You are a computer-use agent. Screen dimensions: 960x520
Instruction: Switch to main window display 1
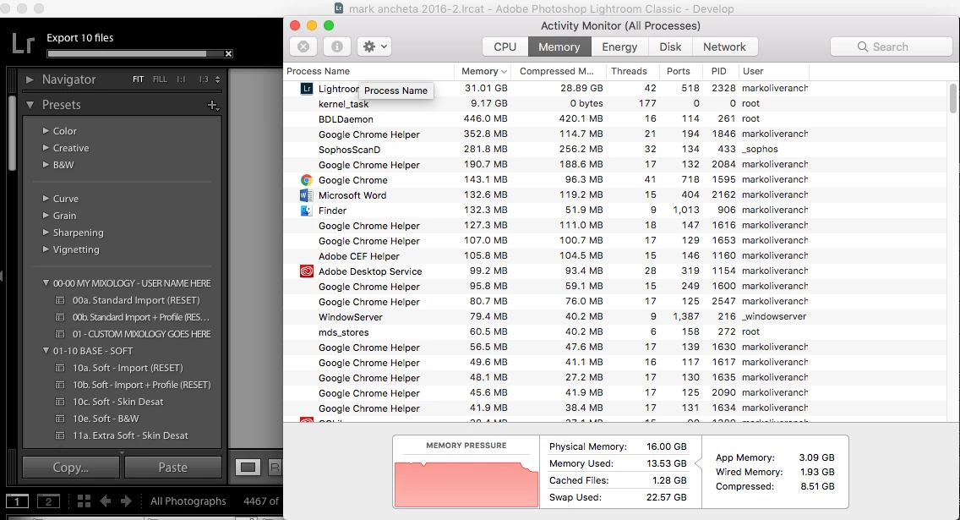tap(17, 501)
